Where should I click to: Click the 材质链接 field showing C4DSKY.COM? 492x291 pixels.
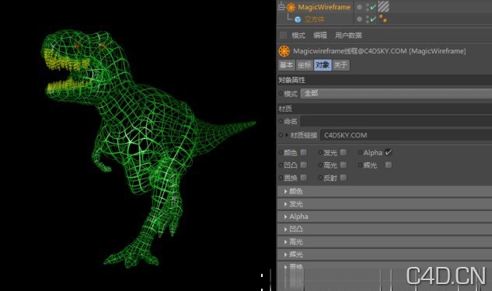tap(406, 135)
